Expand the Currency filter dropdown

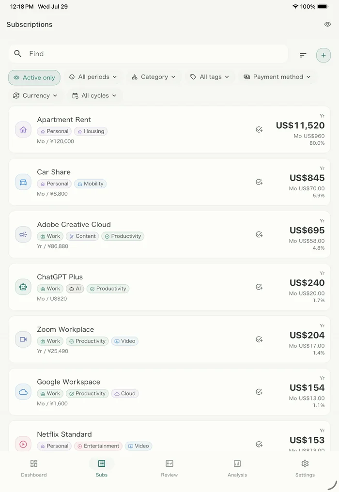(35, 95)
